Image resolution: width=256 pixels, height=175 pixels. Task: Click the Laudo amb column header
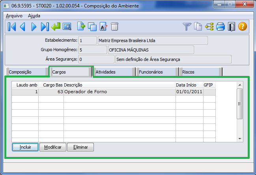pyautogui.click(x=25, y=85)
